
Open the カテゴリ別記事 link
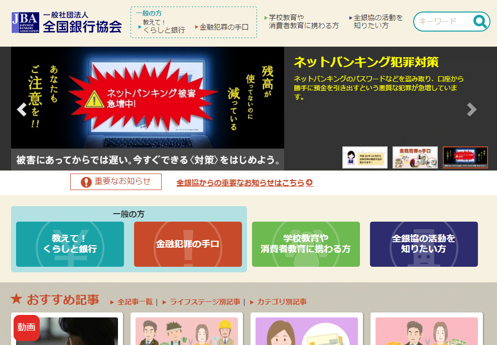pos(282,302)
